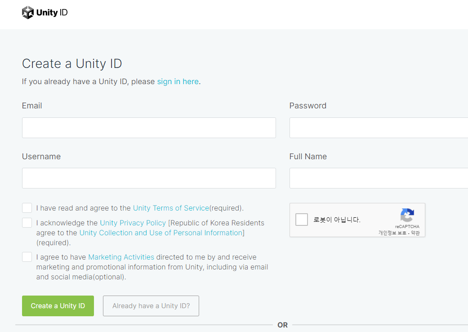Open Unity Collection and Use of Personal Information
This screenshot has width=468, height=332.
click(x=161, y=233)
